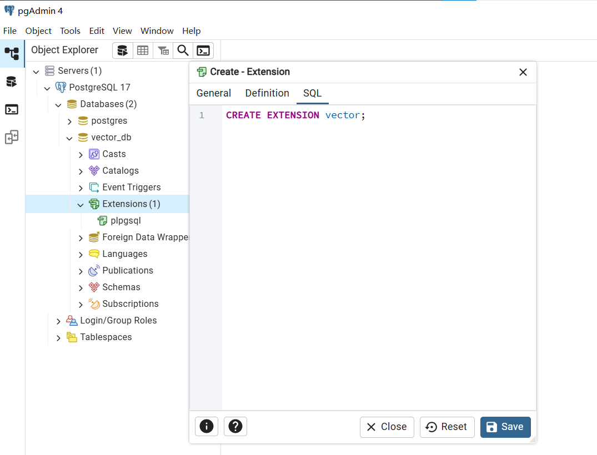
Task: Open the Window menu
Action: pos(157,31)
